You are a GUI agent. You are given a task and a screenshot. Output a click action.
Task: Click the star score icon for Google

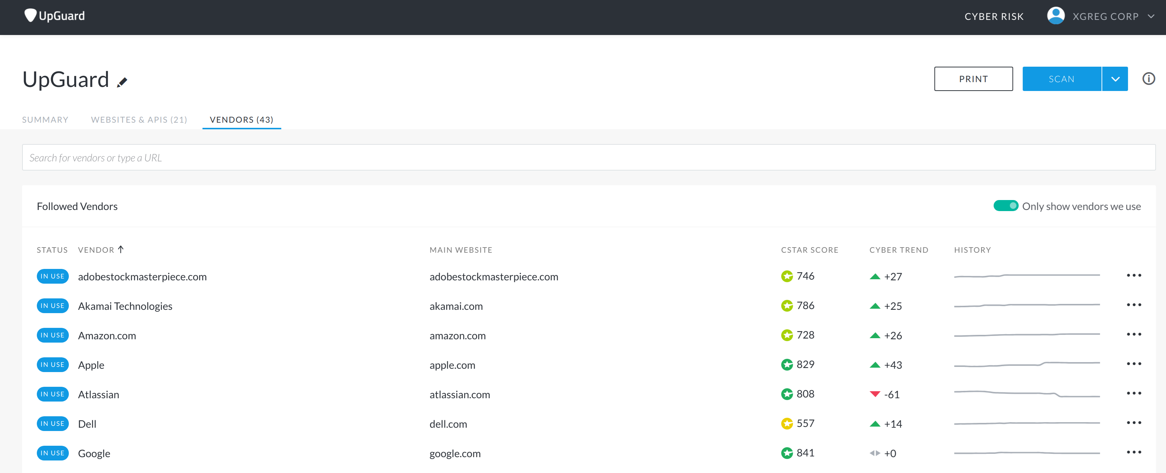(x=787, y=453)
